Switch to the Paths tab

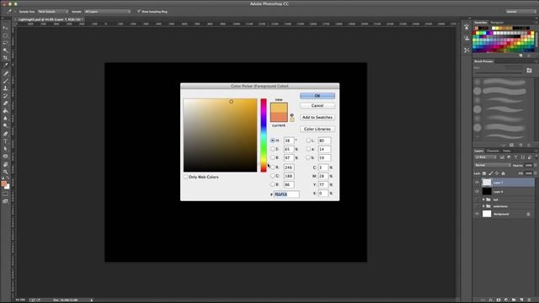click(x=507, y=151)
